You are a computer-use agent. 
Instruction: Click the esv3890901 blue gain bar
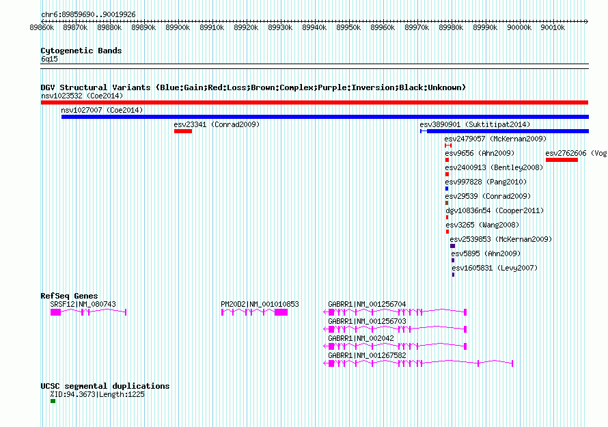coord(504,131)
